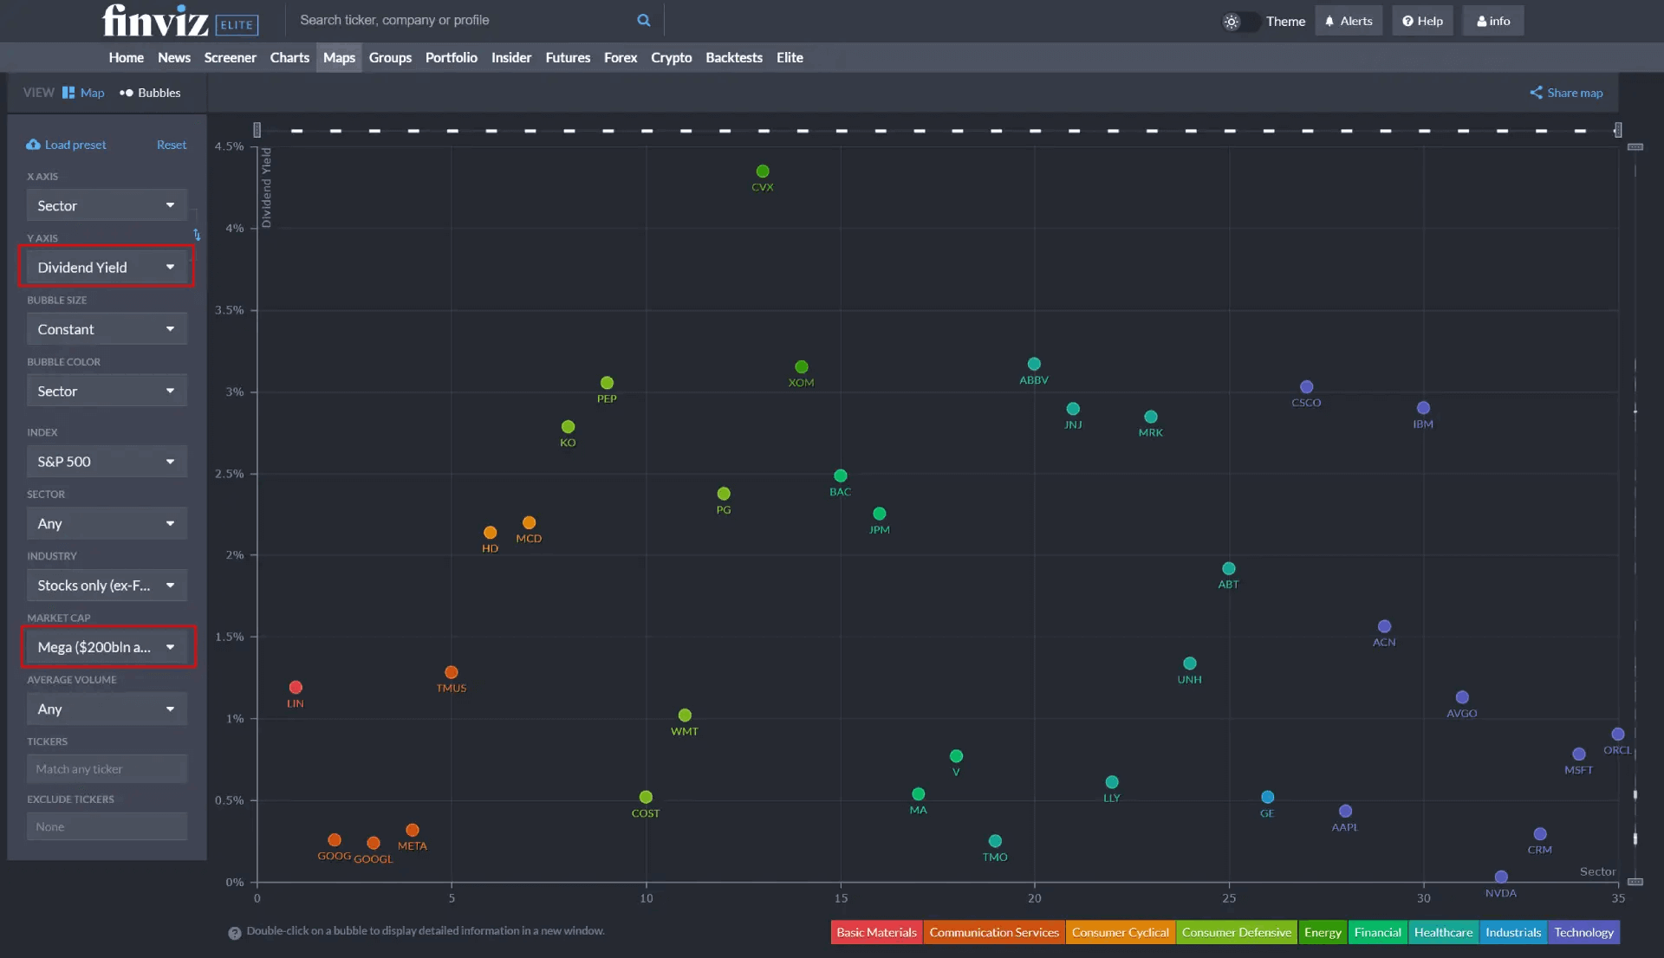The width and height of the screenshot is (1664, 958).
Task: Click the Technology legend swatch
Action: pos(1583,932)
